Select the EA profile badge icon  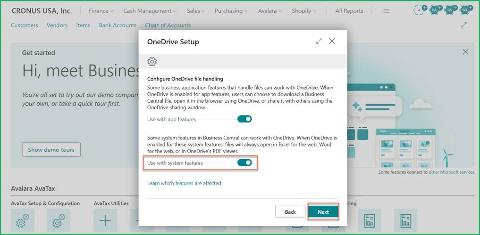click(x=435, y=10)
